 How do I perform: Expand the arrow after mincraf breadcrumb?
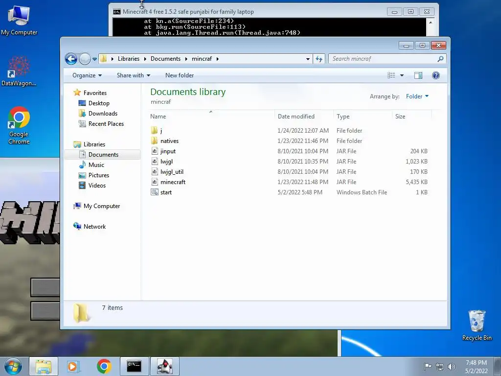[x=218, y=59]
